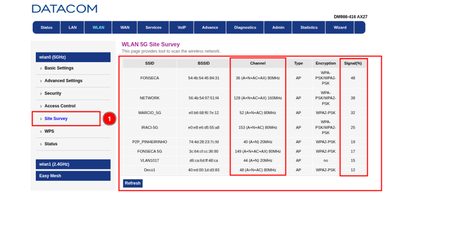Viewport: 464px width, 245px height.
Task: Click channel 128 (A+N+AC+AX) 160MHz cell
Action: coord(258,98)
